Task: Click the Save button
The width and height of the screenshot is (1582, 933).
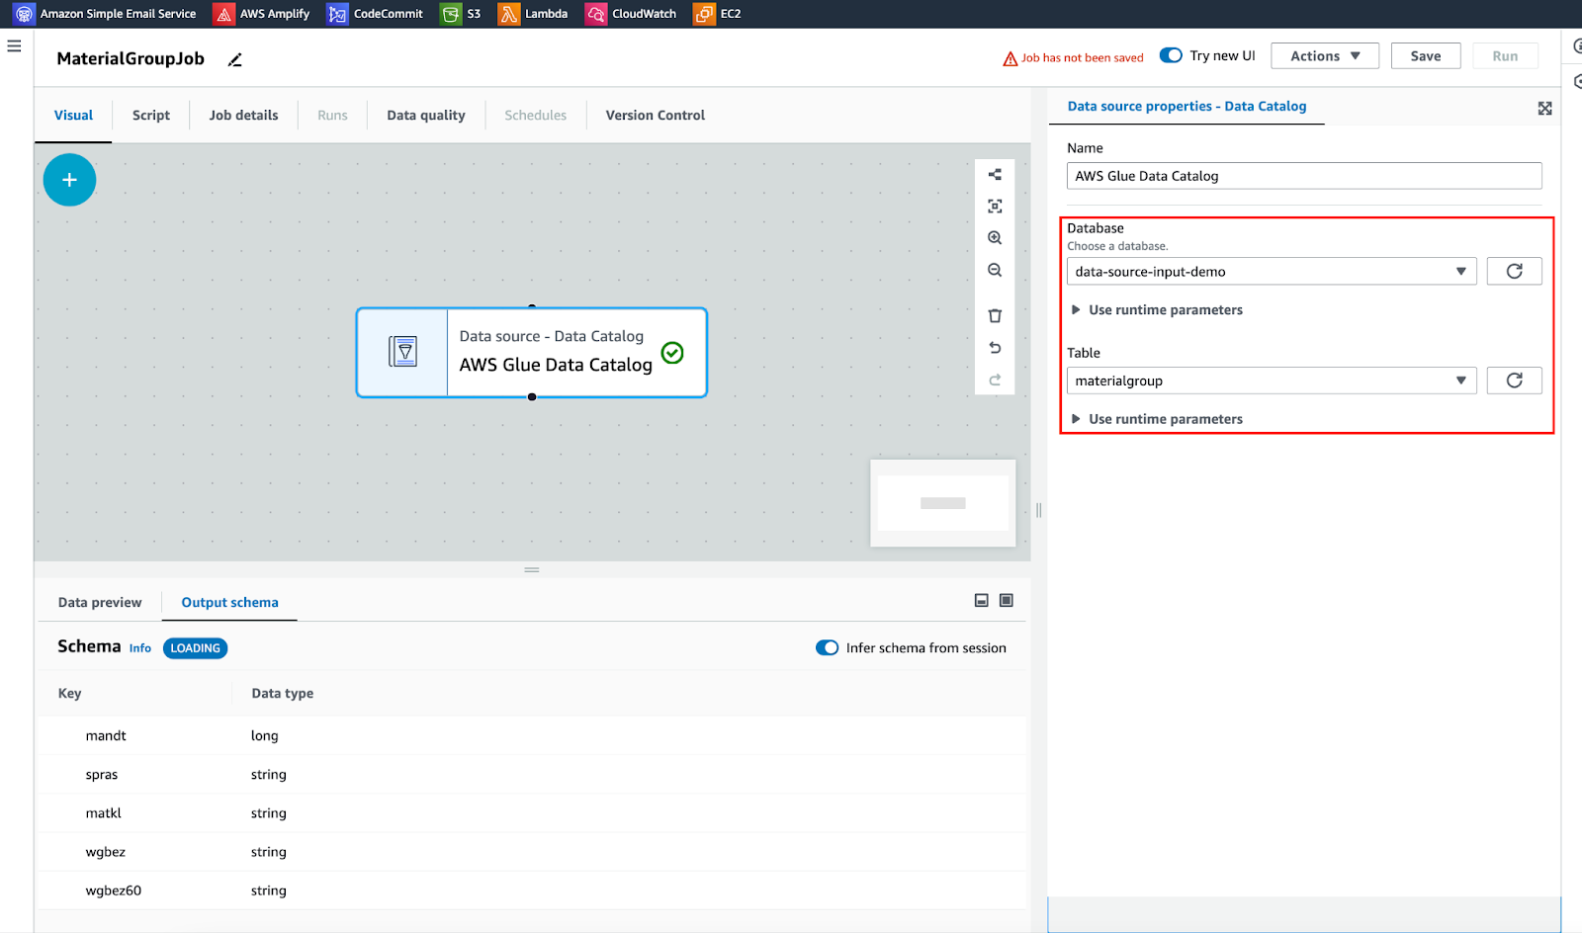Action: (1426, 56)
